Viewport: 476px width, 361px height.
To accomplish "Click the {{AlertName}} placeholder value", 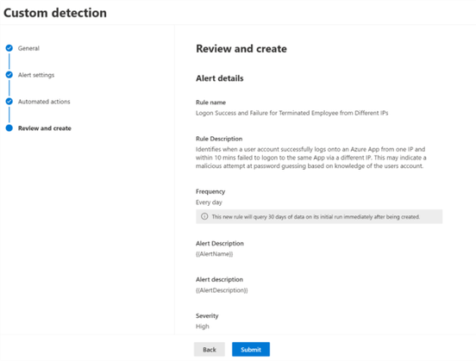I will point(215,254).
